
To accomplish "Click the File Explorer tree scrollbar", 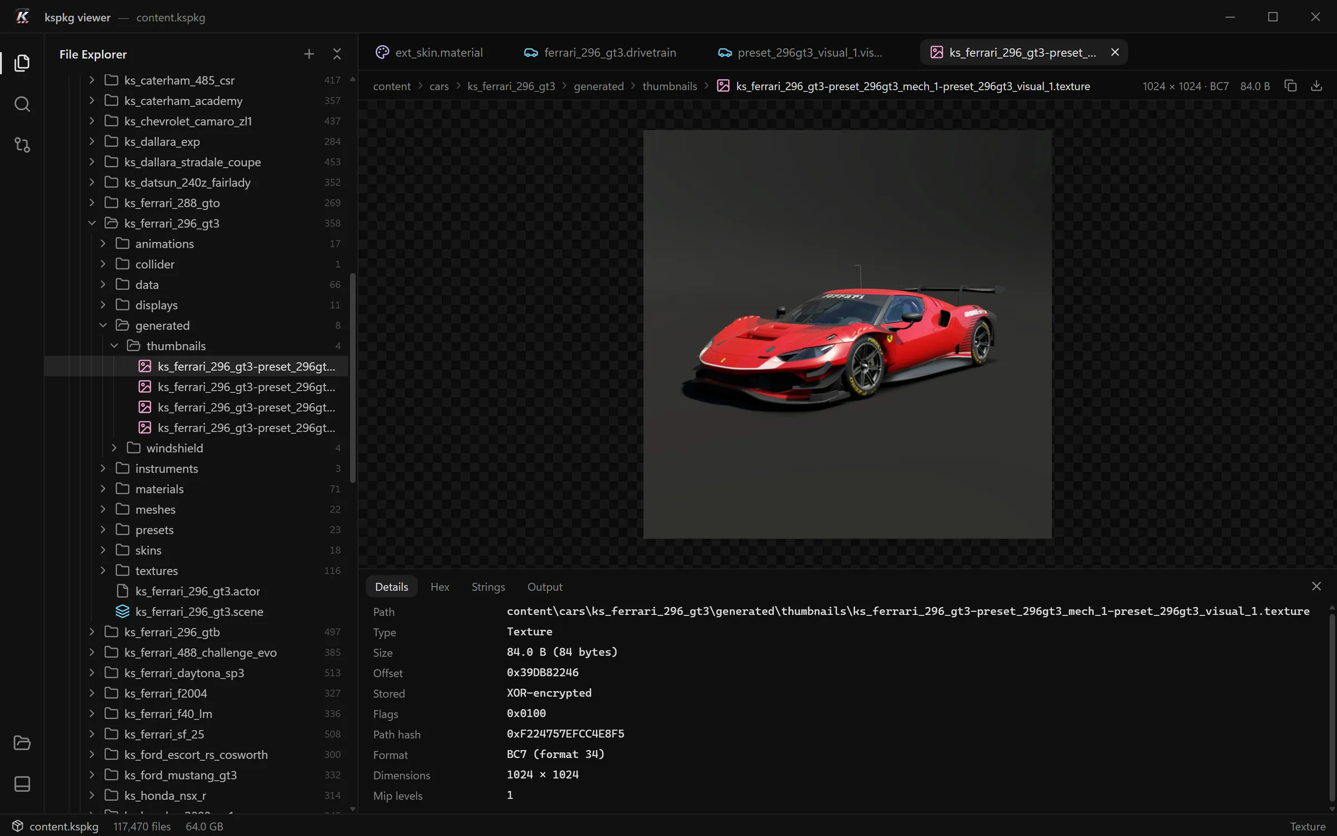I will point(352,378).
